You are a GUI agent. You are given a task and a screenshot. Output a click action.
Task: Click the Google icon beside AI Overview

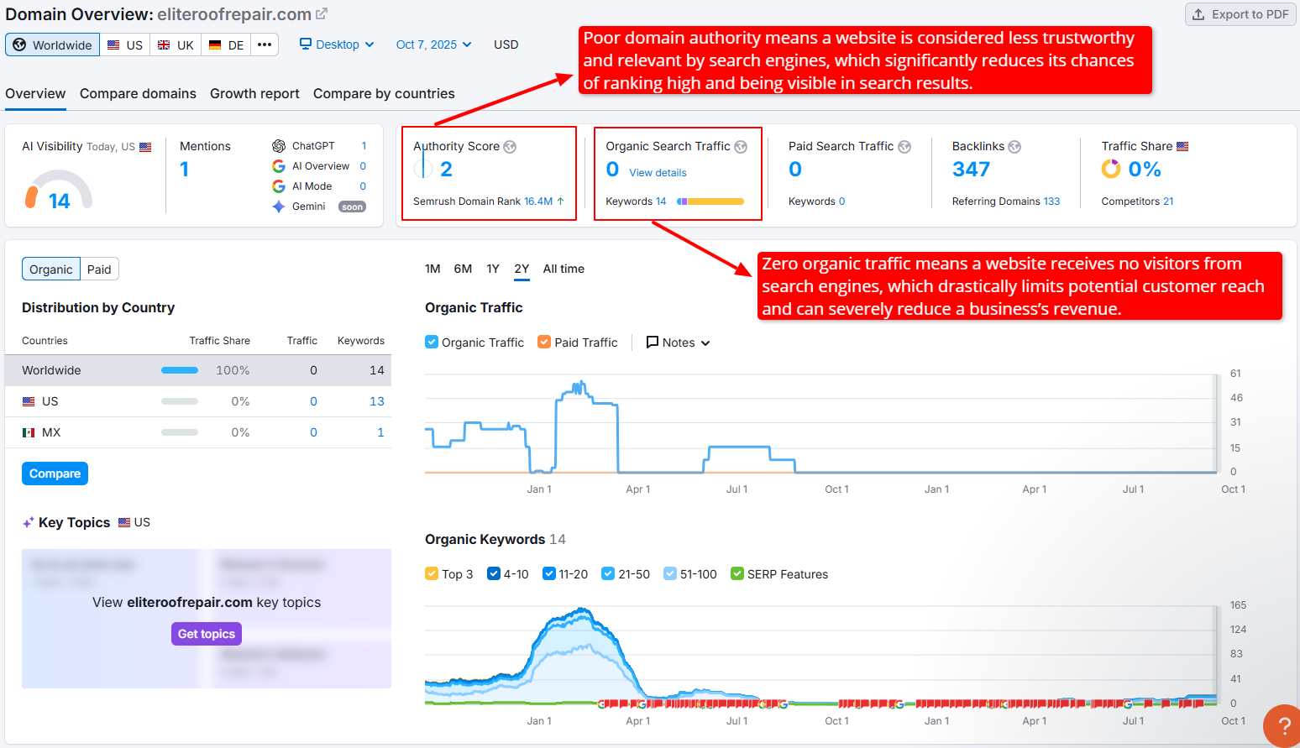(x=279, y=166)
